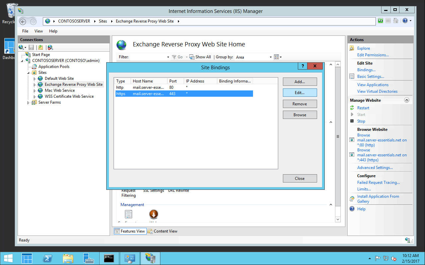Select the CONTOSOSERVER node
The image size is (425, 265).
[66, 61]
